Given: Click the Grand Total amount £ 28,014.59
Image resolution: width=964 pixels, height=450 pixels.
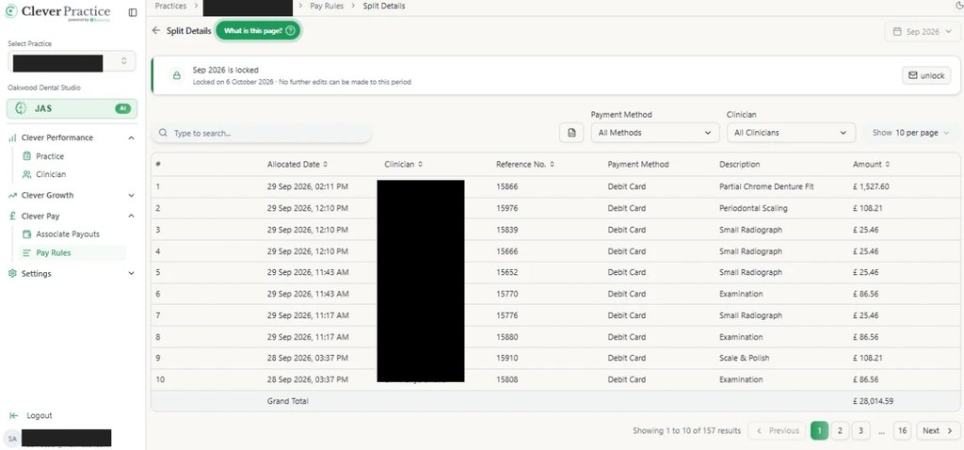Looking at the screenshot, I should pos(873,401).
